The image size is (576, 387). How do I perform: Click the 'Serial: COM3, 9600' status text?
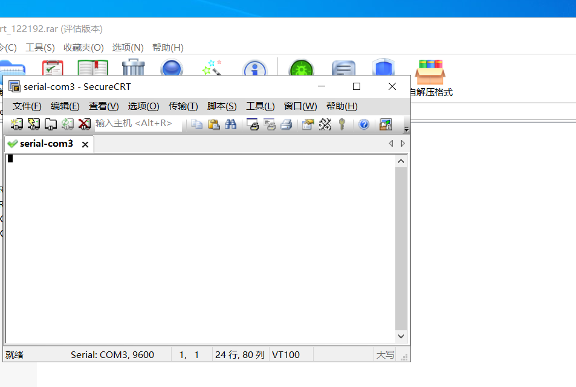point(112,355)
